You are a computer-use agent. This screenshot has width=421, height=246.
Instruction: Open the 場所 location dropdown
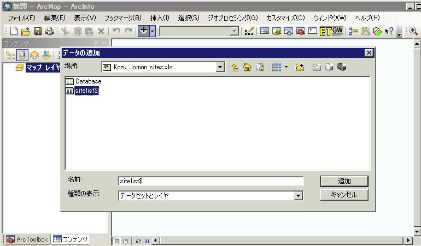click(x=220, y=67)
